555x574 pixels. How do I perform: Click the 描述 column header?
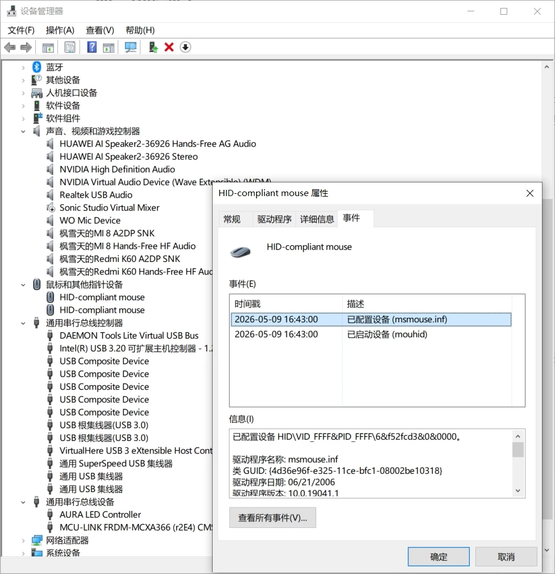pos(427,303)
